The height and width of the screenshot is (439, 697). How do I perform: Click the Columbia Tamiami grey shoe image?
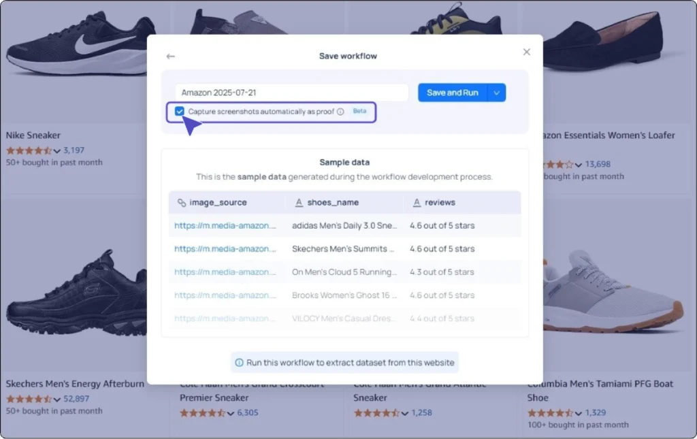(x=613, y=291)
